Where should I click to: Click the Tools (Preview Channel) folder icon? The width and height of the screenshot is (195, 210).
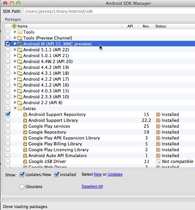20,38
